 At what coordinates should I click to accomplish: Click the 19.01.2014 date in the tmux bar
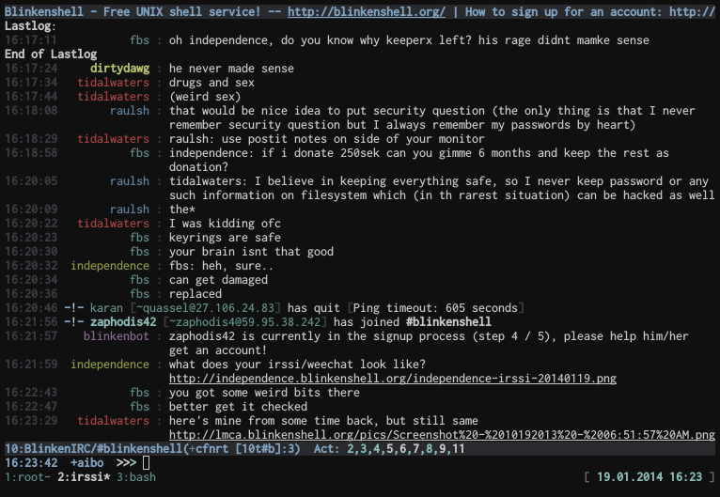click(x=630, y=477)
